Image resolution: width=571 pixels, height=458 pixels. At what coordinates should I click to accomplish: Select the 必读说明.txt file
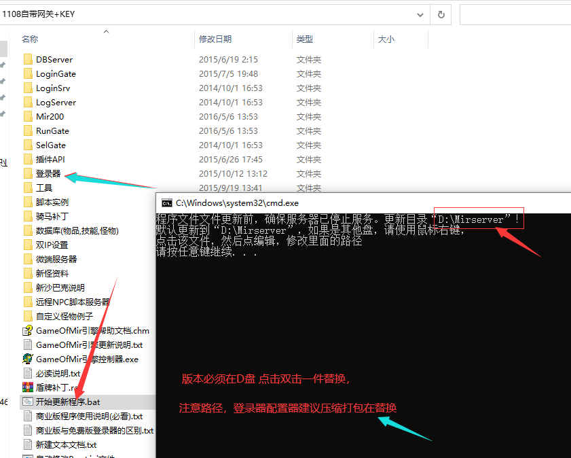[x=58, y=374]
